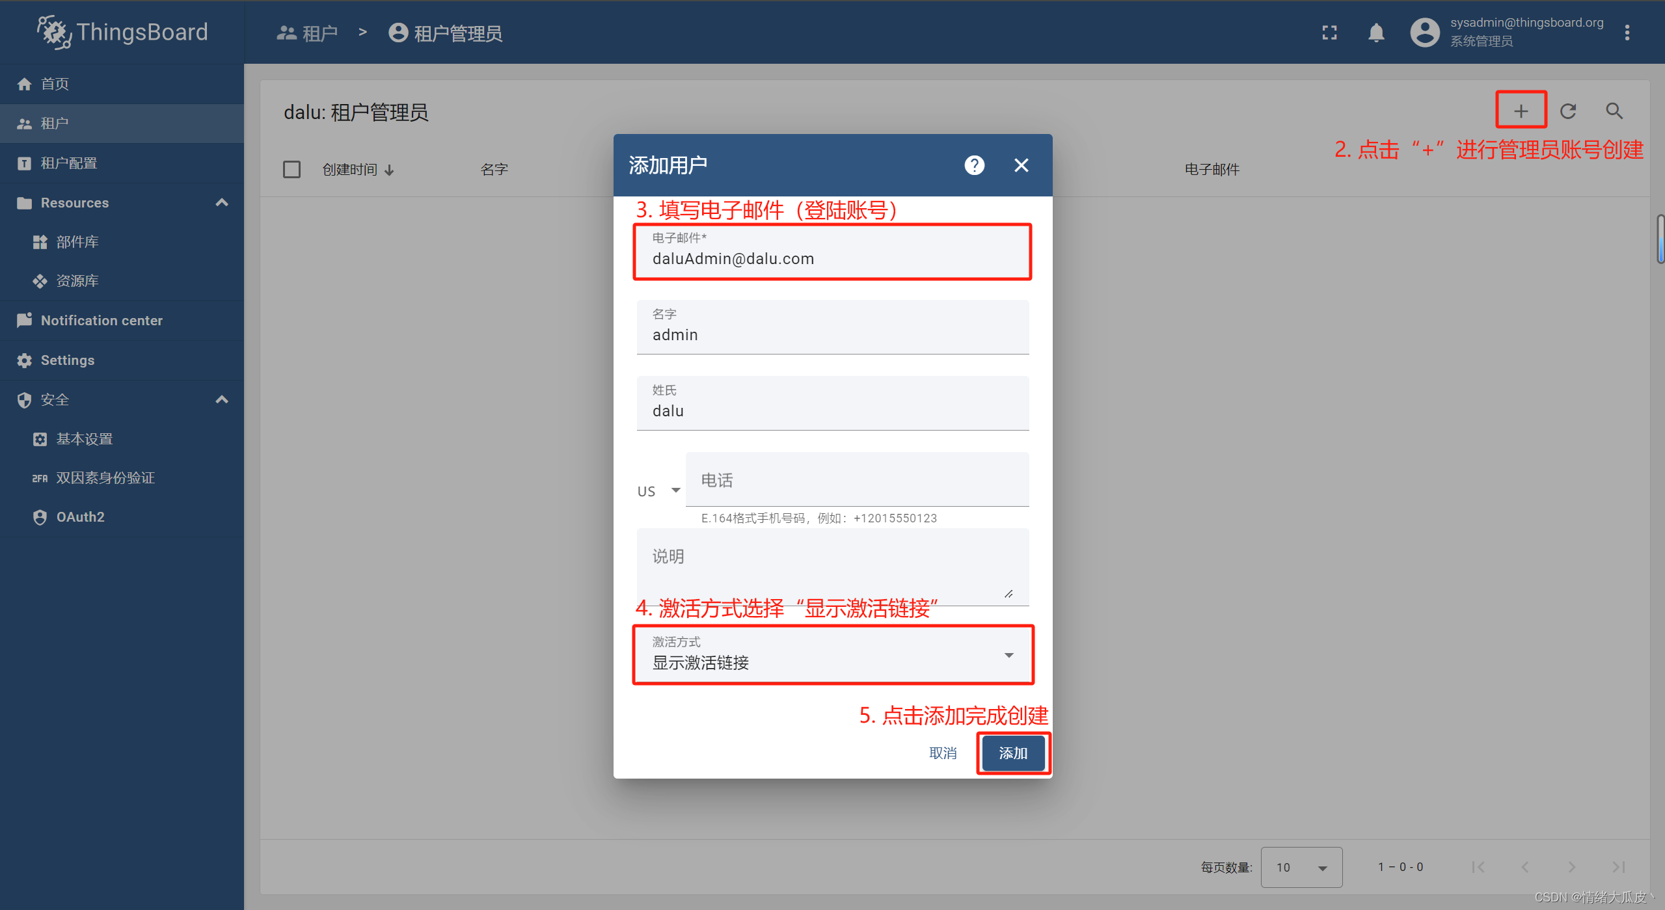Viewport: 1665px width, 910px height.
Task: Click the 基本设置 gear-box icon
Action: pyautogui.click(x=40, y=439)
